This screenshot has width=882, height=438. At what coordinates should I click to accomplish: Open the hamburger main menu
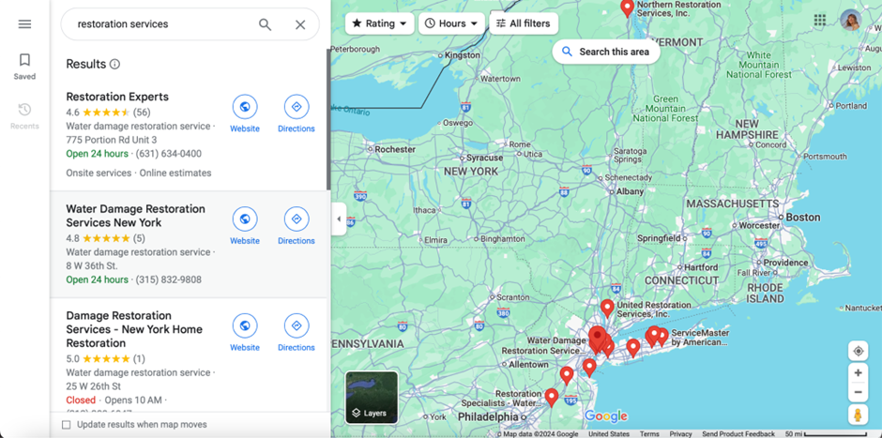[24, 24]
